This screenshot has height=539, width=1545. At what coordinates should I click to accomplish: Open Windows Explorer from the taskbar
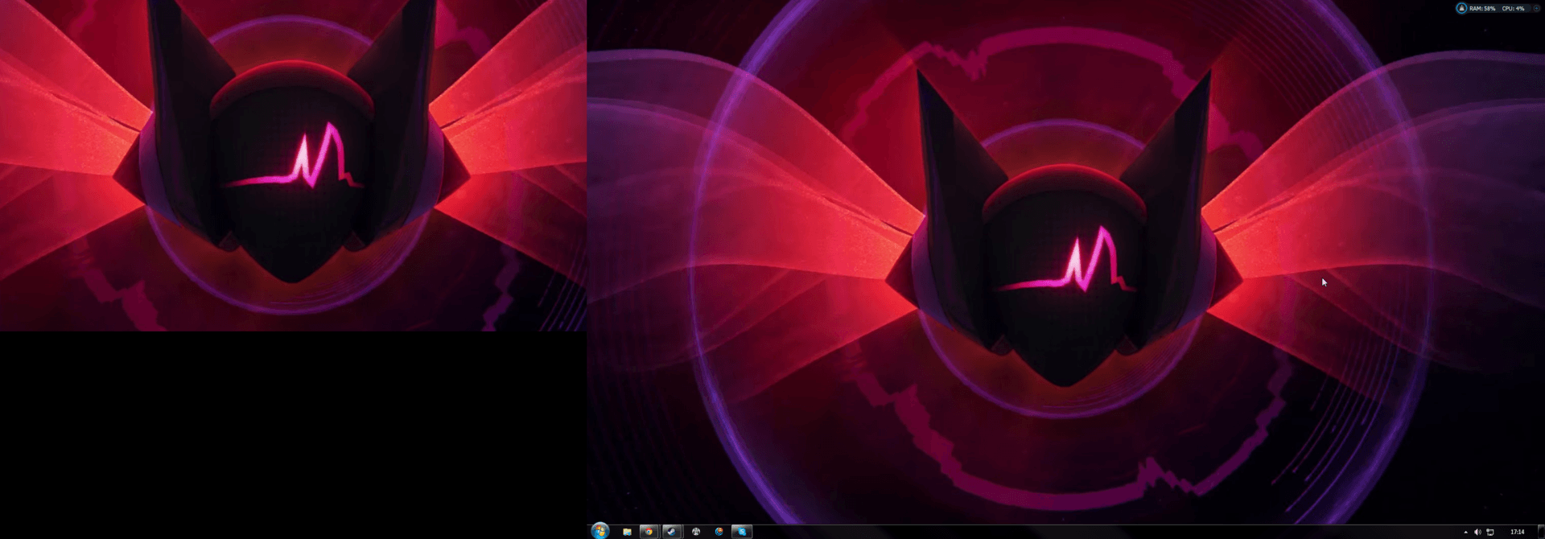tap(627, 532)
